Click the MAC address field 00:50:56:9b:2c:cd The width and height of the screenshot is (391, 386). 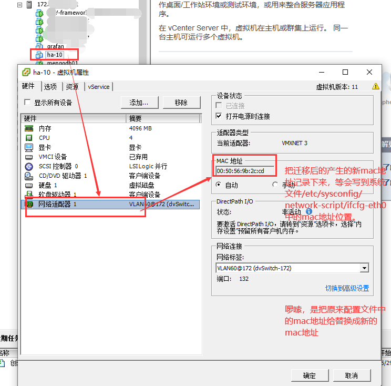pos(245,171)
